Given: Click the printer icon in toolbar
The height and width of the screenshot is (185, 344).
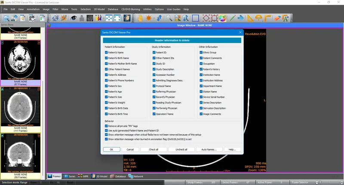Looking at the screenshot, I should [32, 18].
